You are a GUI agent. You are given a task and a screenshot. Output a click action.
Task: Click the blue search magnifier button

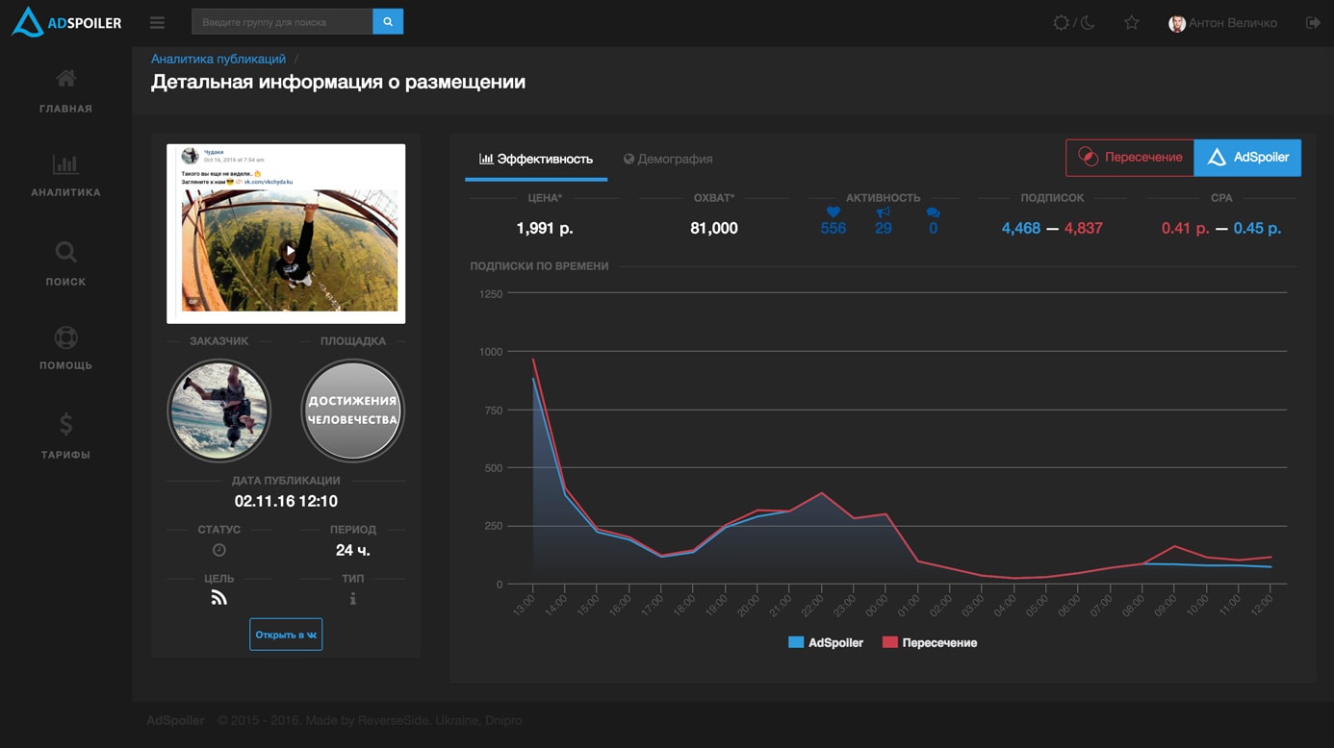[388, 22]
